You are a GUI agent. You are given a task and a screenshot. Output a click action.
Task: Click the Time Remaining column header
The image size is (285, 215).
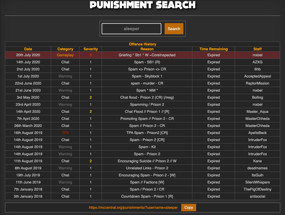click(x=214, y=49)
